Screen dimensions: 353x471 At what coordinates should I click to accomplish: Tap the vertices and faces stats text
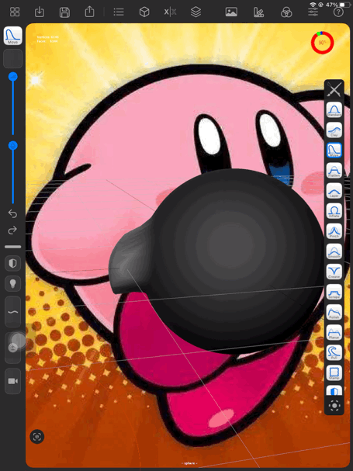[47, 39]
